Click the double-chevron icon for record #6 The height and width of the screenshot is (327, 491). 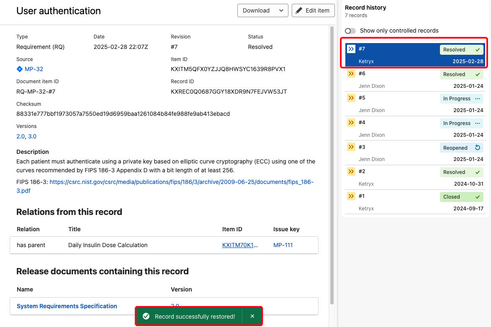351,74
